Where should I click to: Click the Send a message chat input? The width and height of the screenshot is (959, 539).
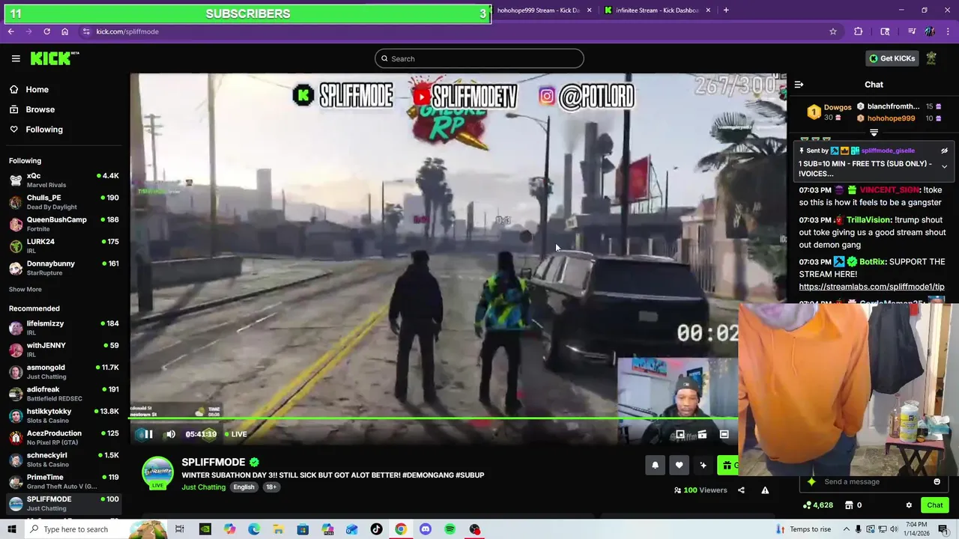875,482
